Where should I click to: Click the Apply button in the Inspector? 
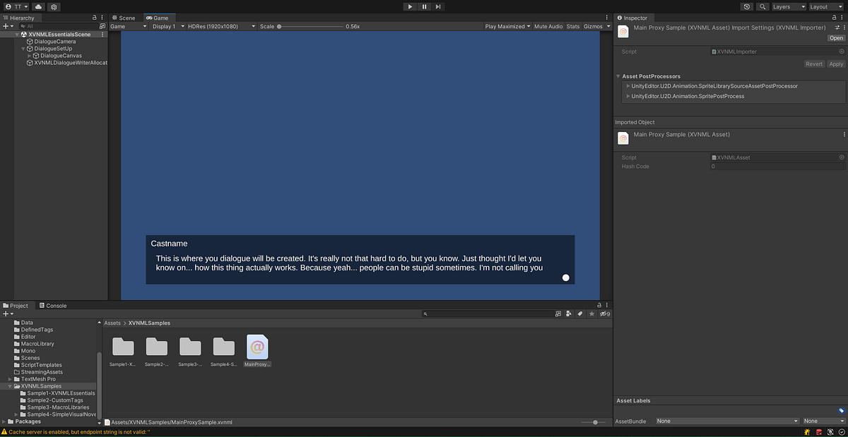coord(837,64)
